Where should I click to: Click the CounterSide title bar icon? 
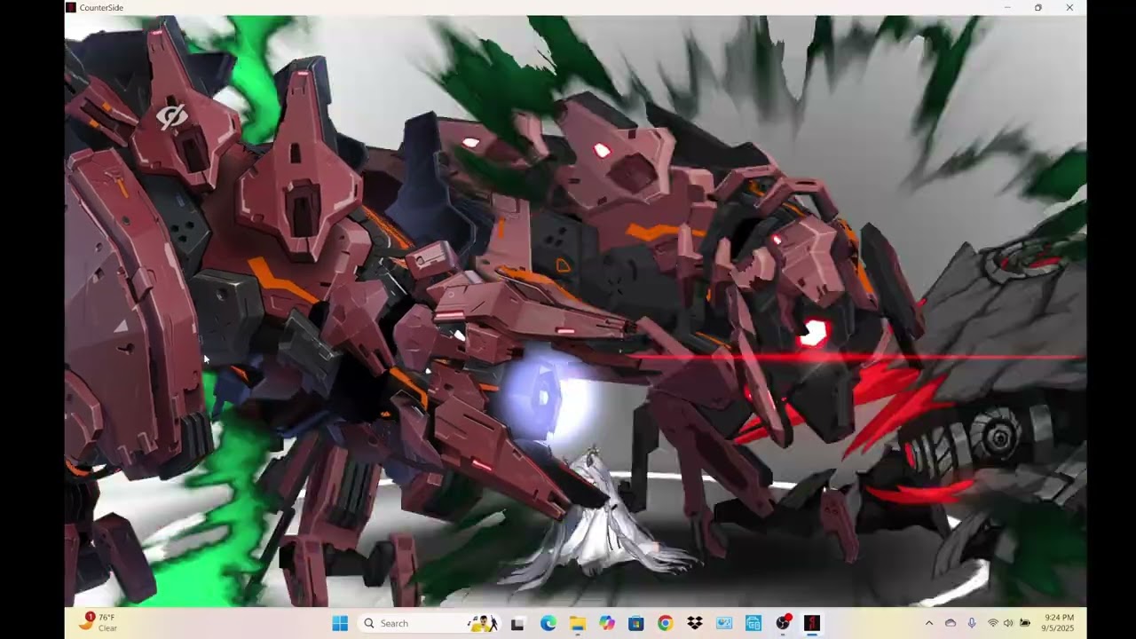(x=71, y=7)
